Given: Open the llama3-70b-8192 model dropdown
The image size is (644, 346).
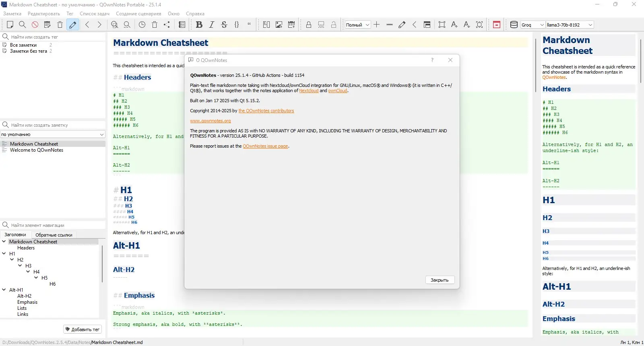Looking at the screenshot, I should tap(570, 25).
